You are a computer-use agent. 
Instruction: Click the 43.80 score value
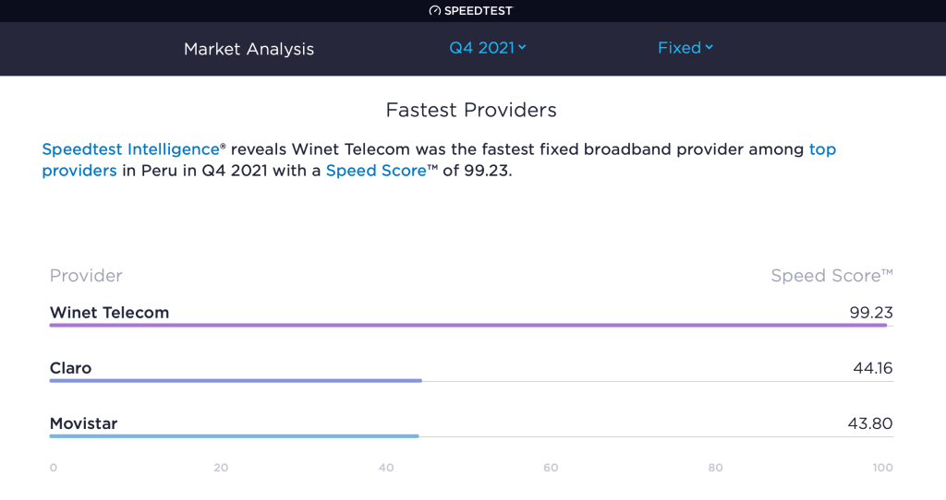(x=870, y=424)
